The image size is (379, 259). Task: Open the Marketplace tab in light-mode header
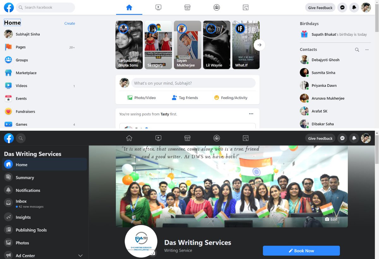(x=187, y=7)
